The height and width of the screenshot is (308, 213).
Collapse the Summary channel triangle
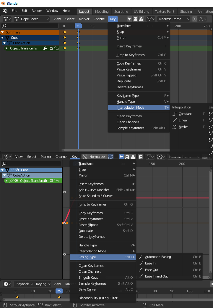coord(3,32)
